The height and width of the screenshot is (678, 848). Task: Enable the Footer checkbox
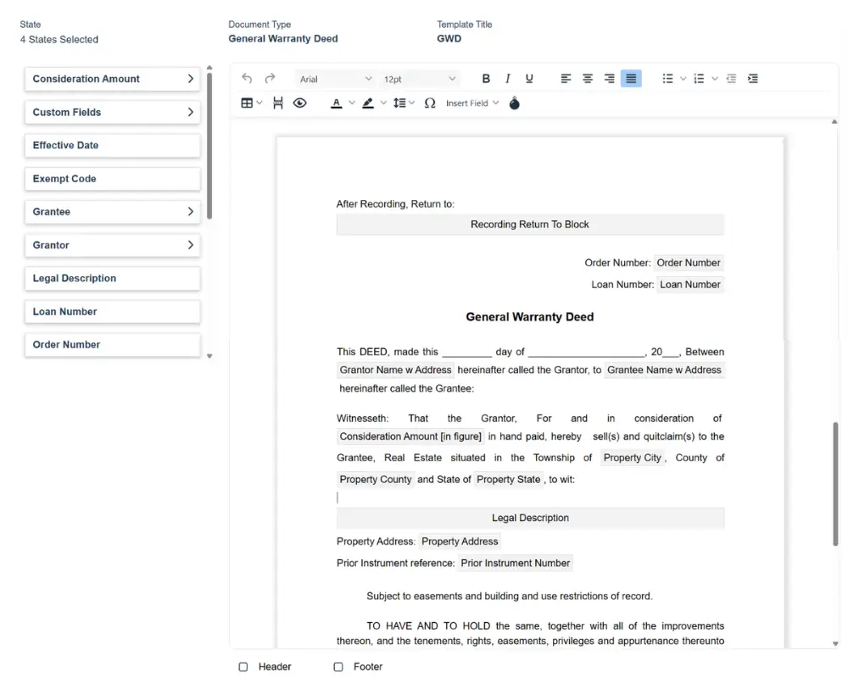pos(338,667)
